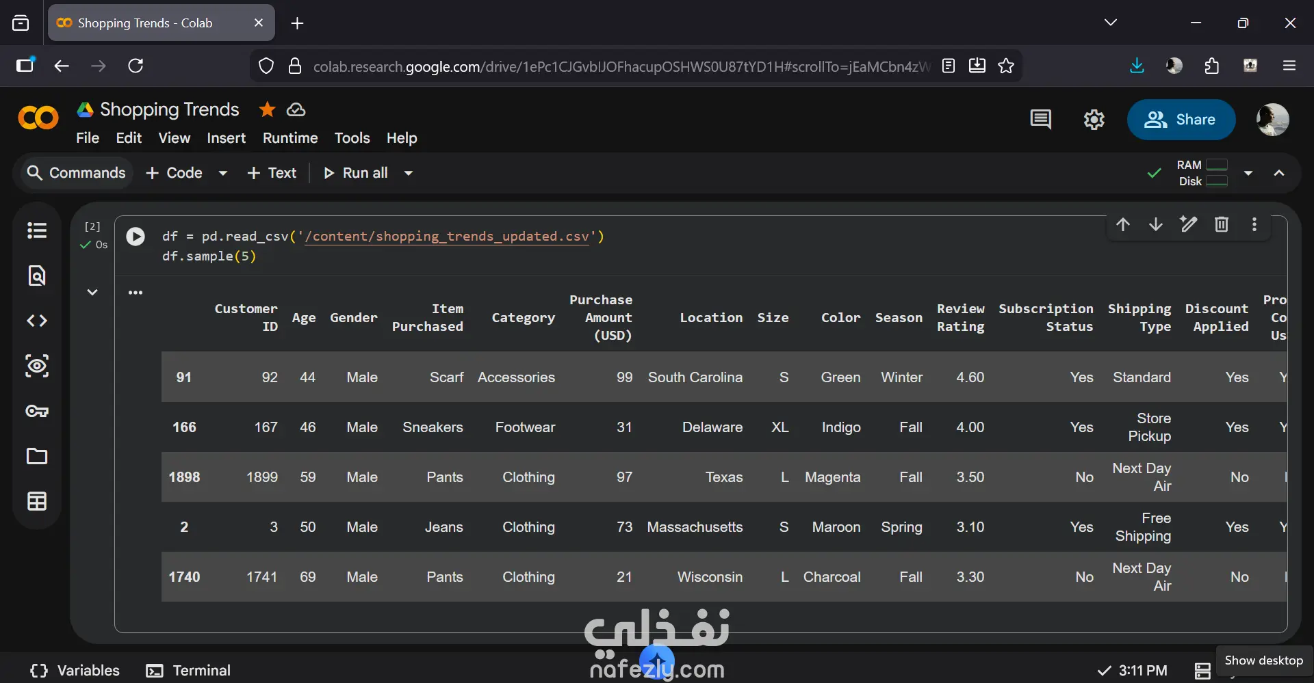Open the cell output options menu
Viewport: 1314px width, 683px height.
(136, 293)
